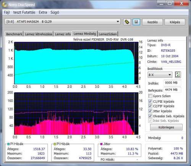This screenshot has width=191, height=166.
Task: Click the Különleges button
Action: point(166,127)
